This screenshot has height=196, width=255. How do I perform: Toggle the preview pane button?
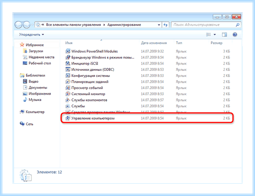tap(224, 34)
